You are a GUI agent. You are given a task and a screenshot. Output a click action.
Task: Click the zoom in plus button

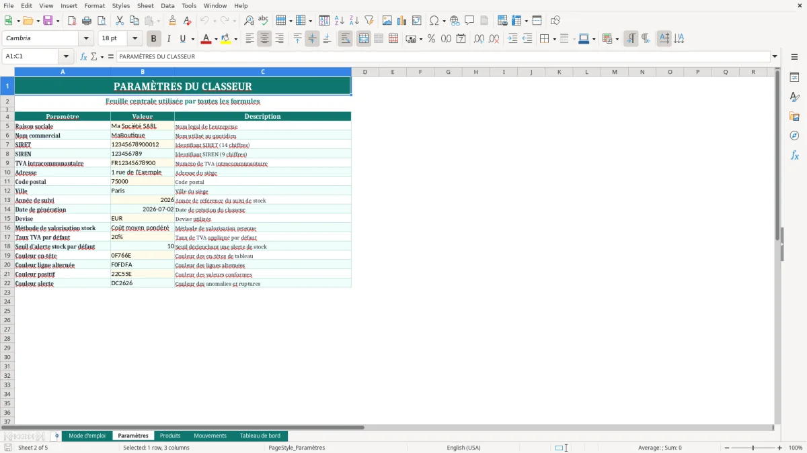[x=780, y=448]
